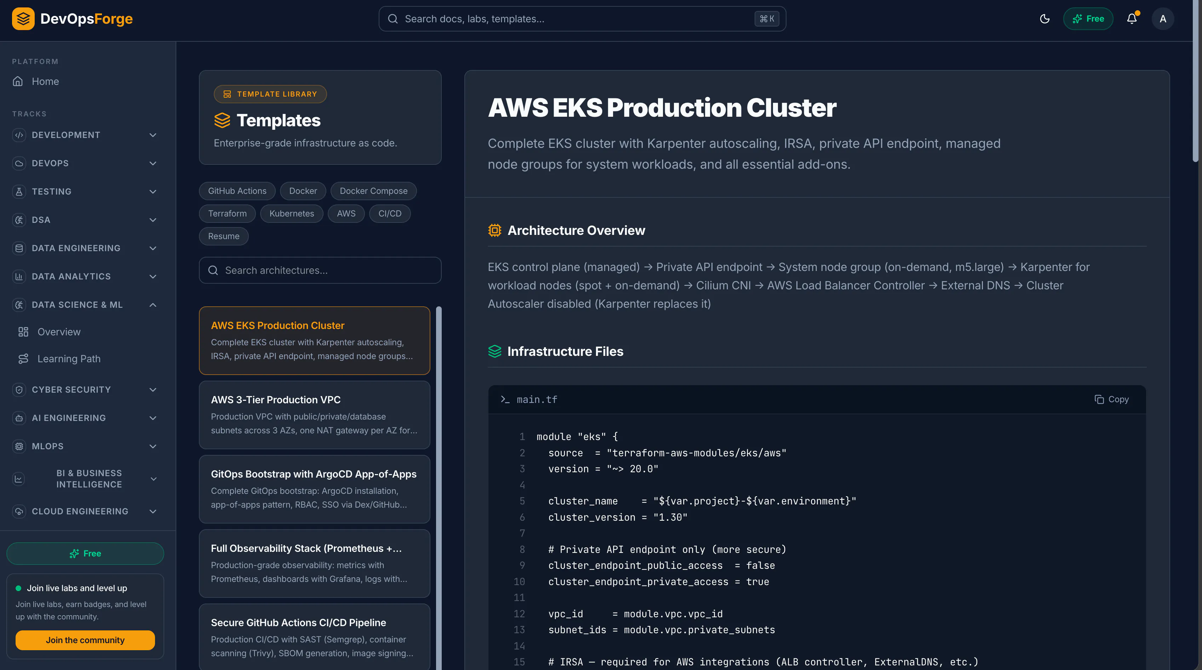
Task: Focus the Search docs, labs, templates field
Action: coord(582,19)
